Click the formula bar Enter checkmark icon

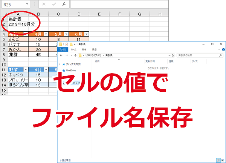coord(54,5)
